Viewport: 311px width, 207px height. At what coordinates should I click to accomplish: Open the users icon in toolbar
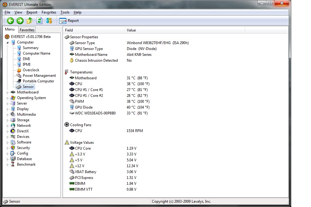(49, 21)
